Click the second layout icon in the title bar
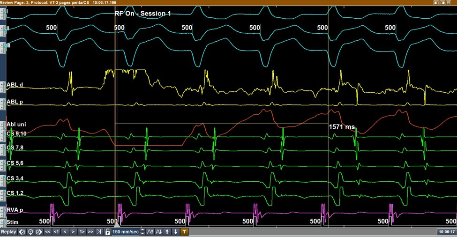This screenshot has height=237, width=457. [443, 2]
